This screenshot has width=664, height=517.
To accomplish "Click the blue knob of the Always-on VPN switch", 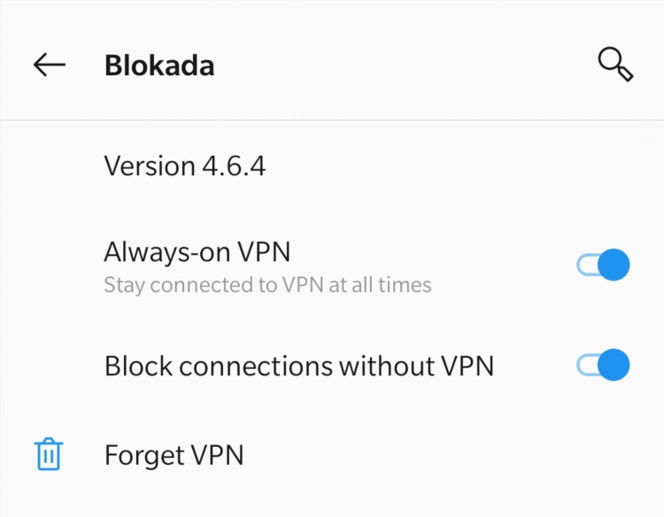I will 614,265.
